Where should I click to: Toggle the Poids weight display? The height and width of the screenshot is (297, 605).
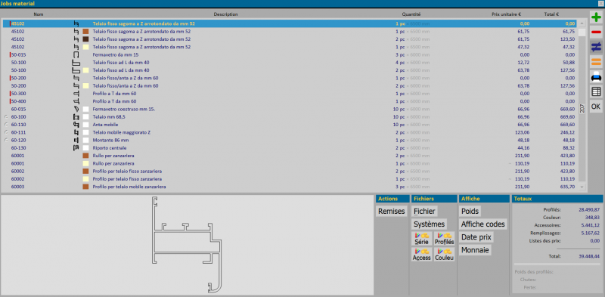[470, 212]
